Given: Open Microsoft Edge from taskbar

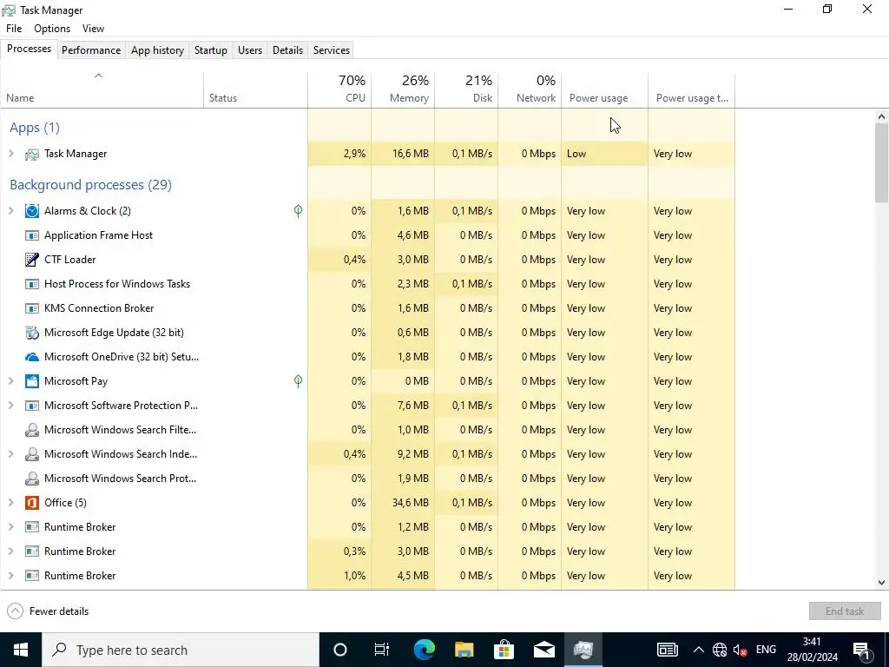Looking at the screenshot, I should [x=424, y=650].
